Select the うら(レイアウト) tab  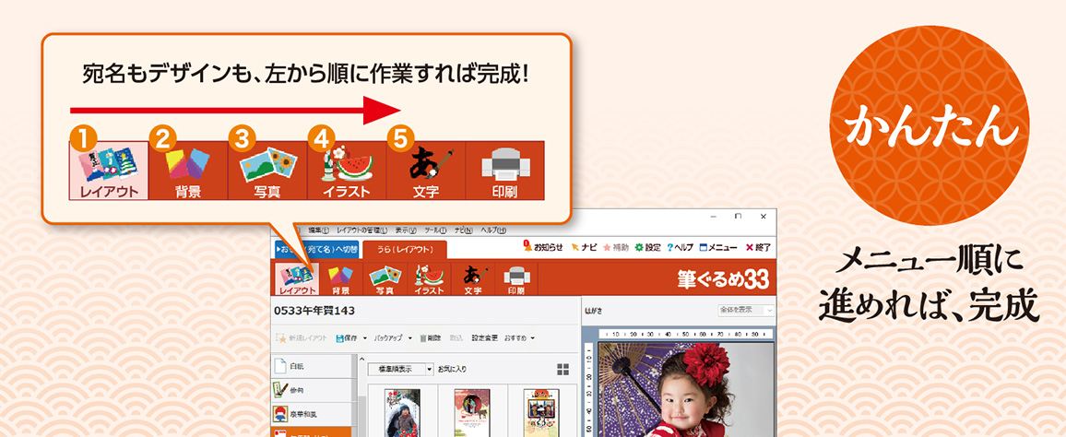[404, 249]
